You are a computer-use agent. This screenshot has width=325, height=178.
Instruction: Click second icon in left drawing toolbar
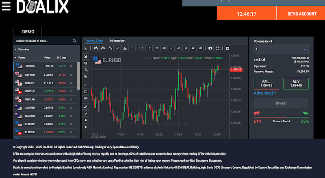click(x=86, y=63)
